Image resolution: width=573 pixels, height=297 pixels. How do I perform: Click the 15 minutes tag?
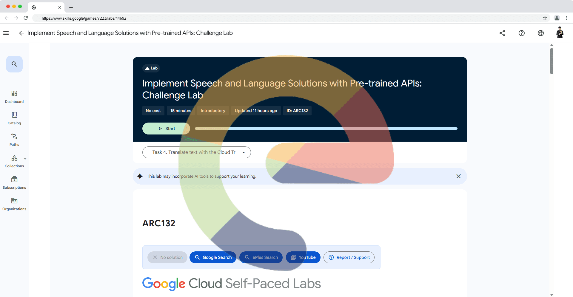(x=181, y=111)
